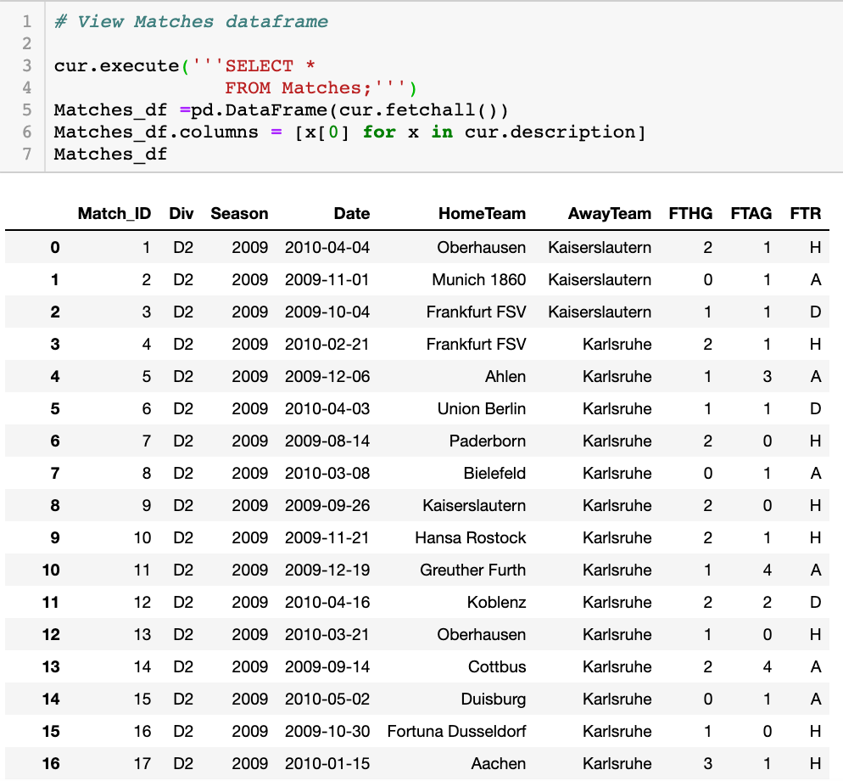The height and width of the screenshot is (781, 843).
Task: Click the Date column header
Action: pyautogui.click(x=352, y=214)
